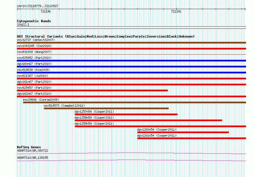Select the red dgv1259n54 loss bar
Screen dimensions: 254x177
(x=160, y=126)
